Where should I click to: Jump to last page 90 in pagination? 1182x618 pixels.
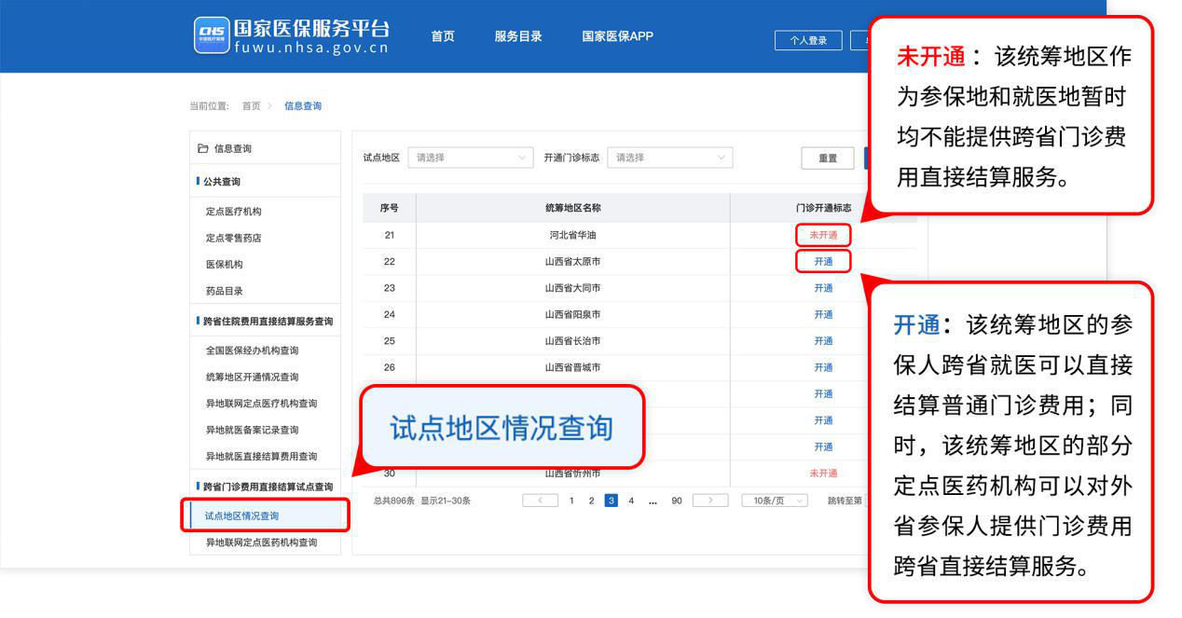pos(677,501)
